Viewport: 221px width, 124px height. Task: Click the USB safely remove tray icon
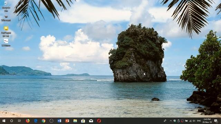(x=179, y=121)
